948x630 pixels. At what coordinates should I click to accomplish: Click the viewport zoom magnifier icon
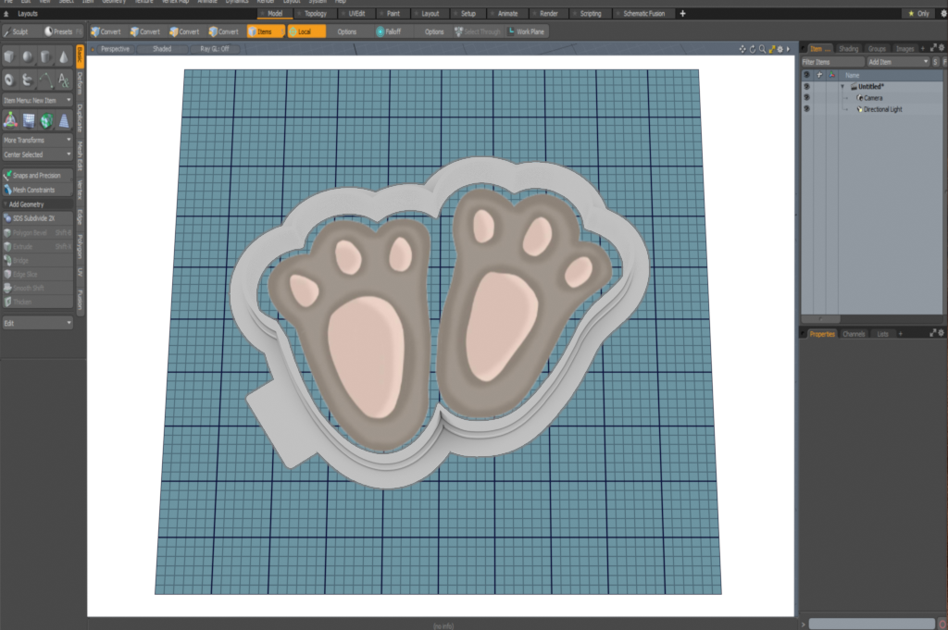point(762,48)
